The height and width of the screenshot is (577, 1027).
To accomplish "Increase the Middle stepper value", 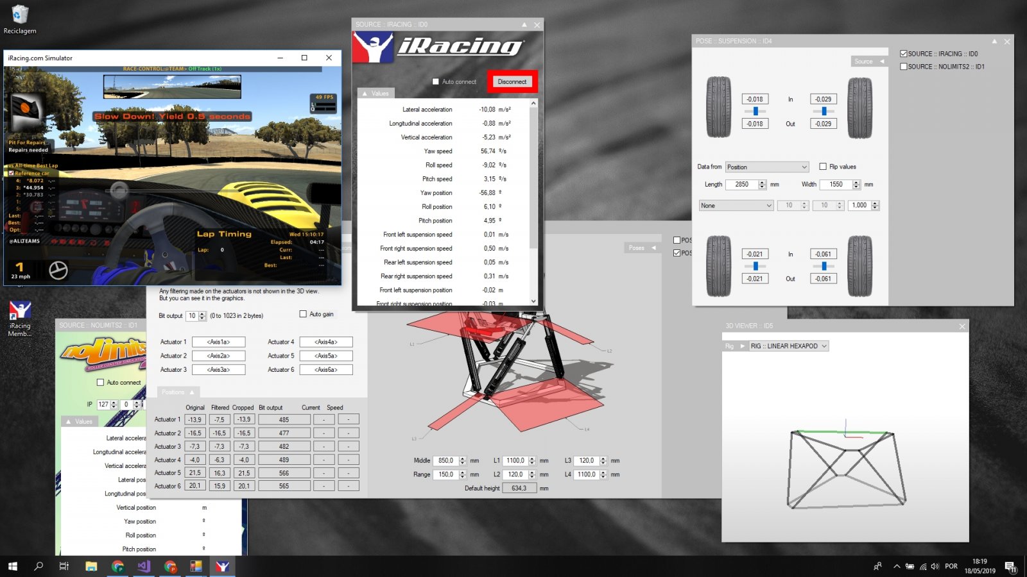I will pos(463,458).
